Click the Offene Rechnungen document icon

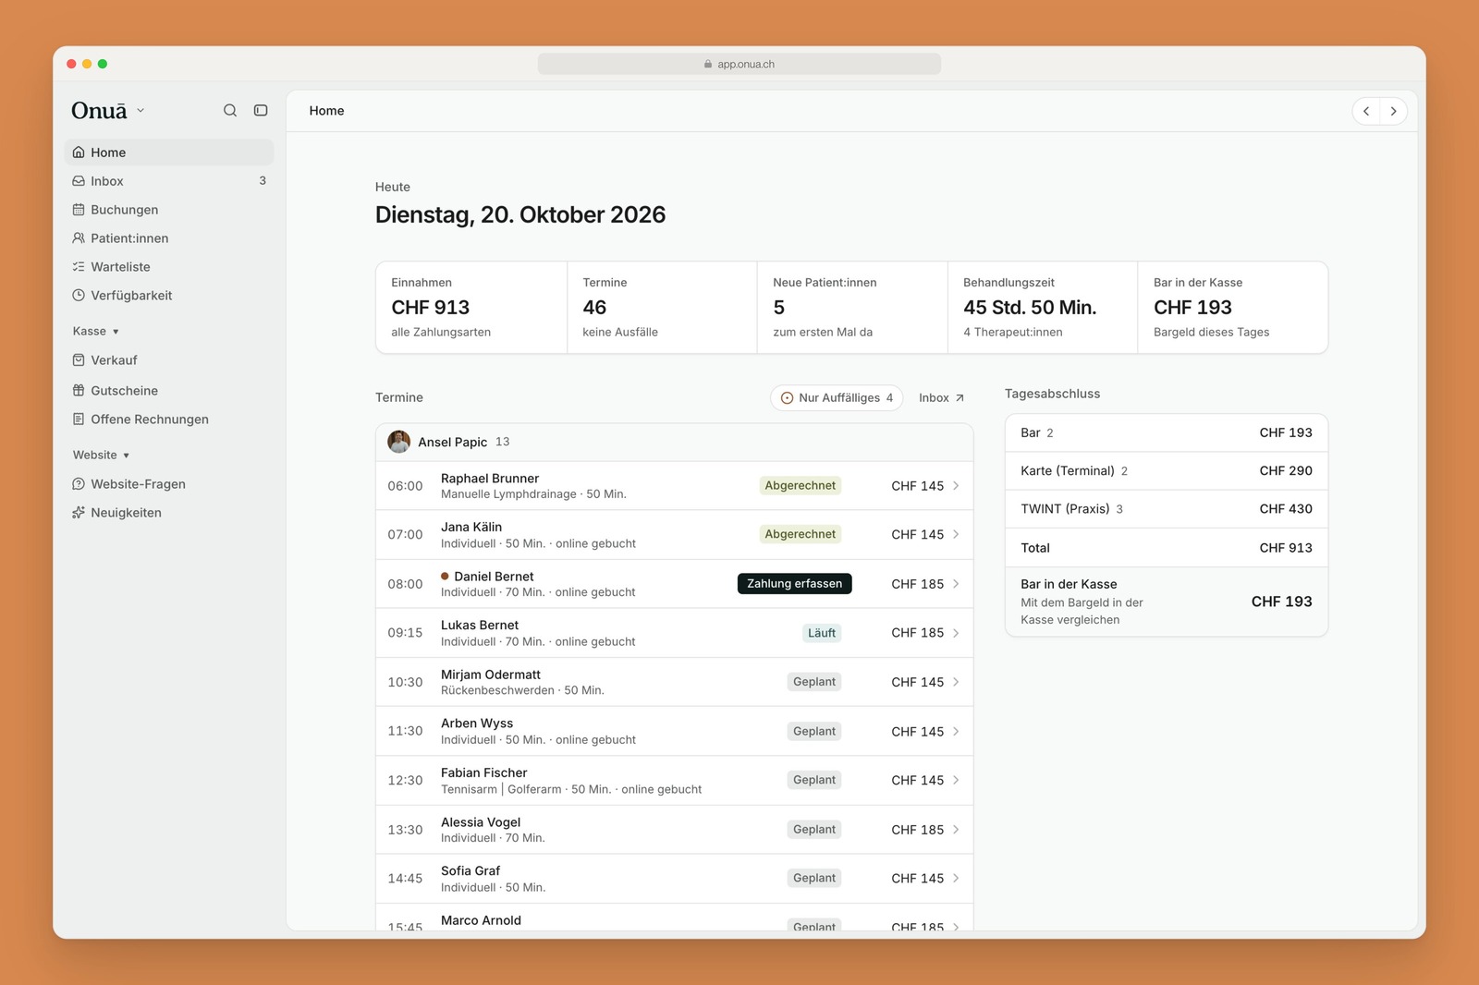79,420
